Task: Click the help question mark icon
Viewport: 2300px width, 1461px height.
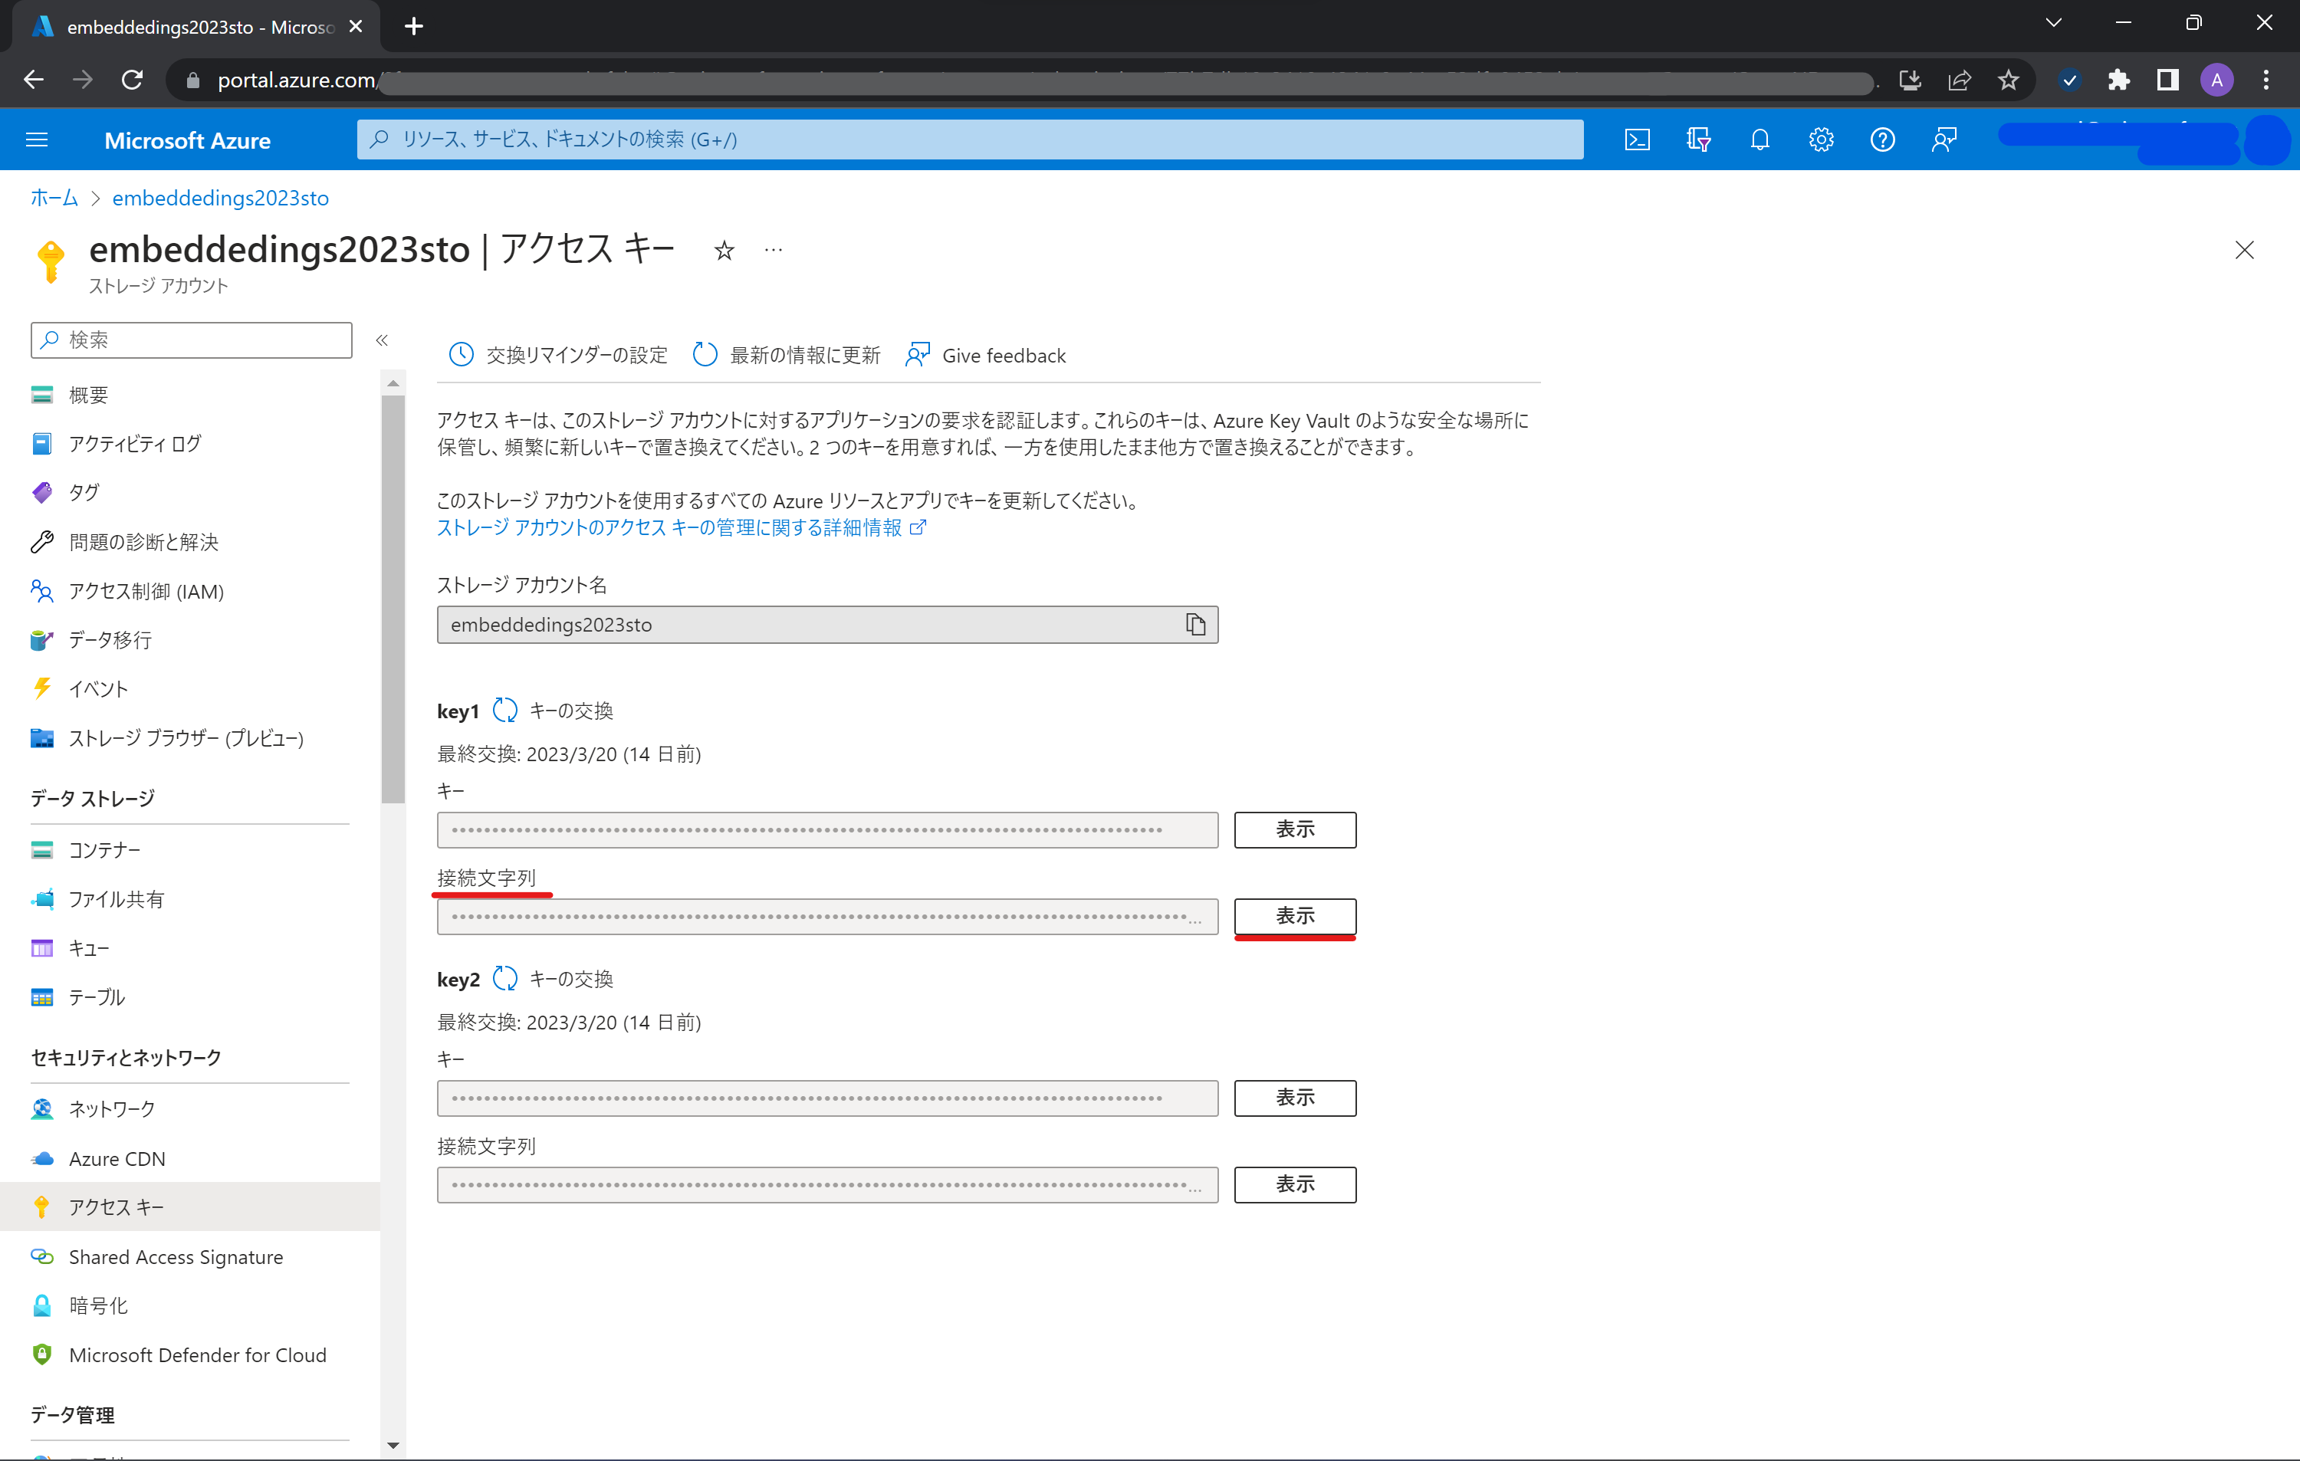Action: pos(1881,140)
